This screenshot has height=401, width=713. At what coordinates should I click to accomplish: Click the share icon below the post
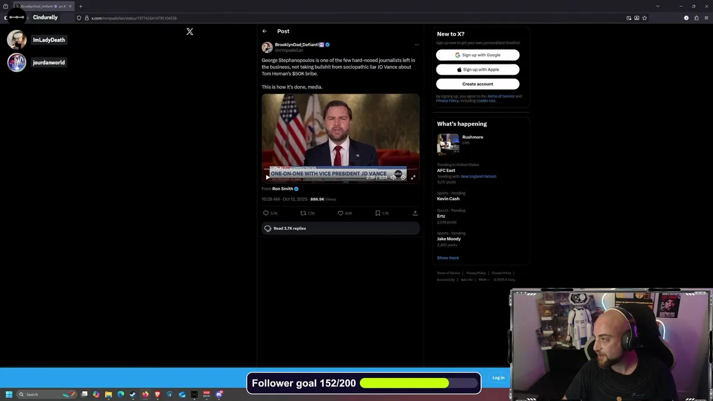pos(415,213)
